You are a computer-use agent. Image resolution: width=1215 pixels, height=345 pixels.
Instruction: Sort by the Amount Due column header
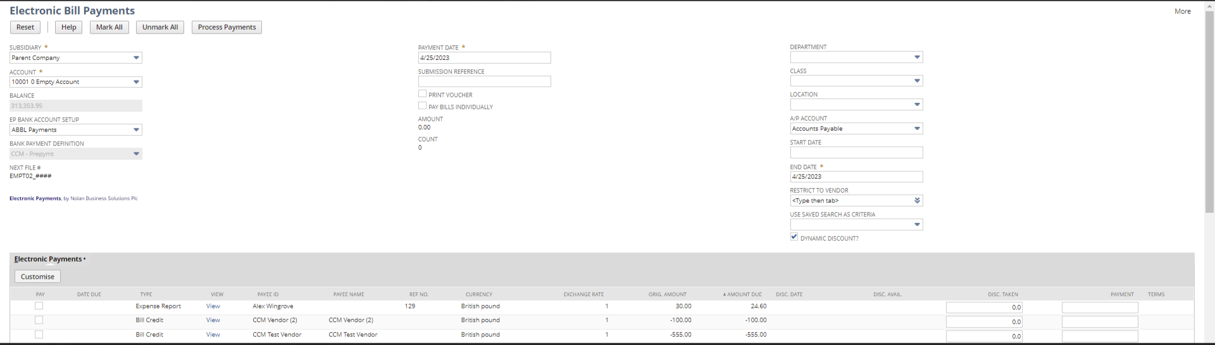pyautogui.click(x=744, y=294)
